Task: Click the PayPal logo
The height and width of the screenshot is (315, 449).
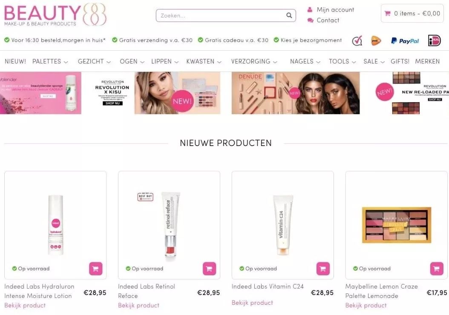Action: point(405,41)
